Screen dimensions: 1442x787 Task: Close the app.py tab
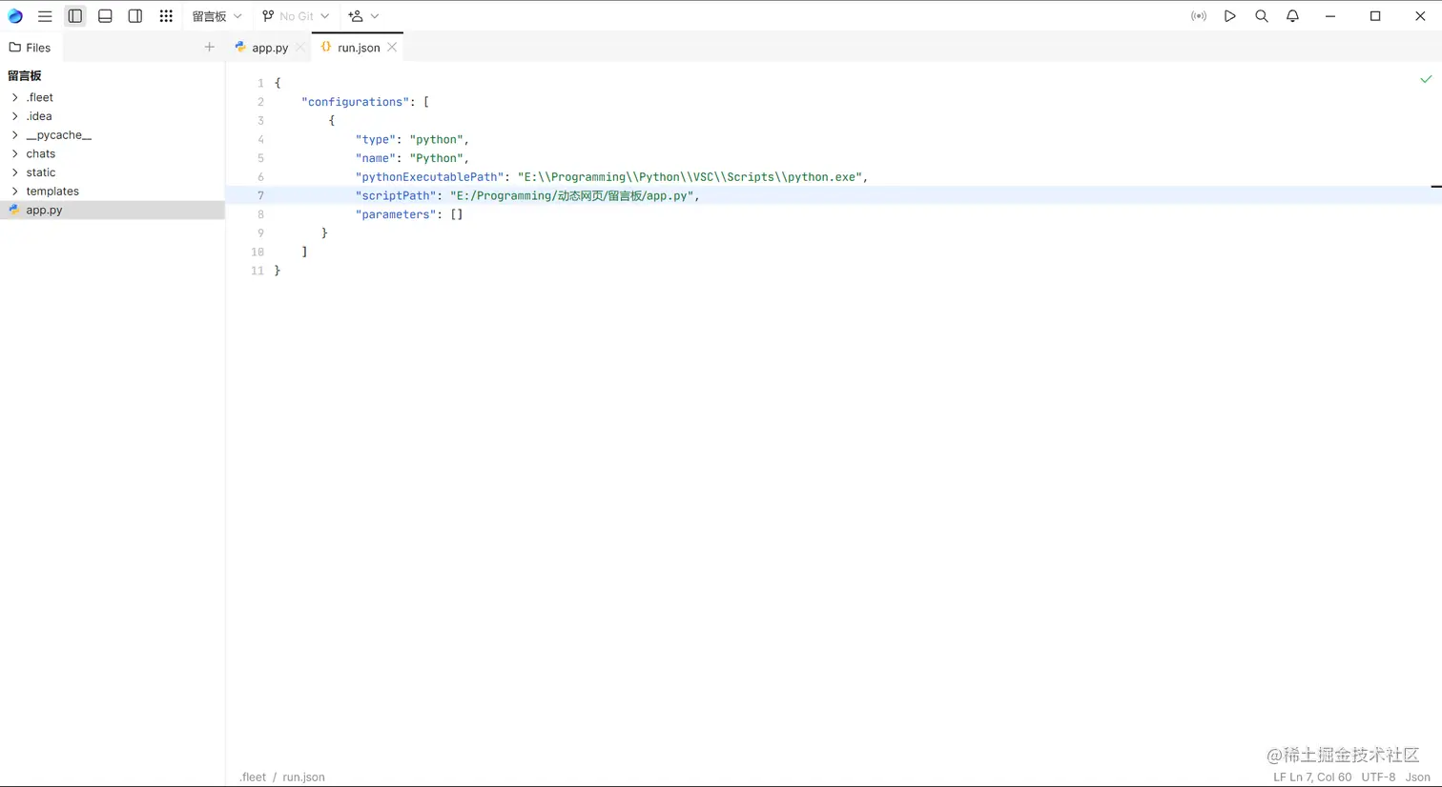300,48
